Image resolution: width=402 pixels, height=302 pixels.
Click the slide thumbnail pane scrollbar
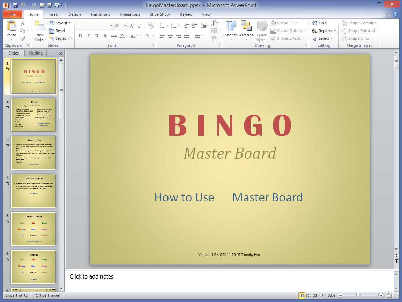[61, 91]
